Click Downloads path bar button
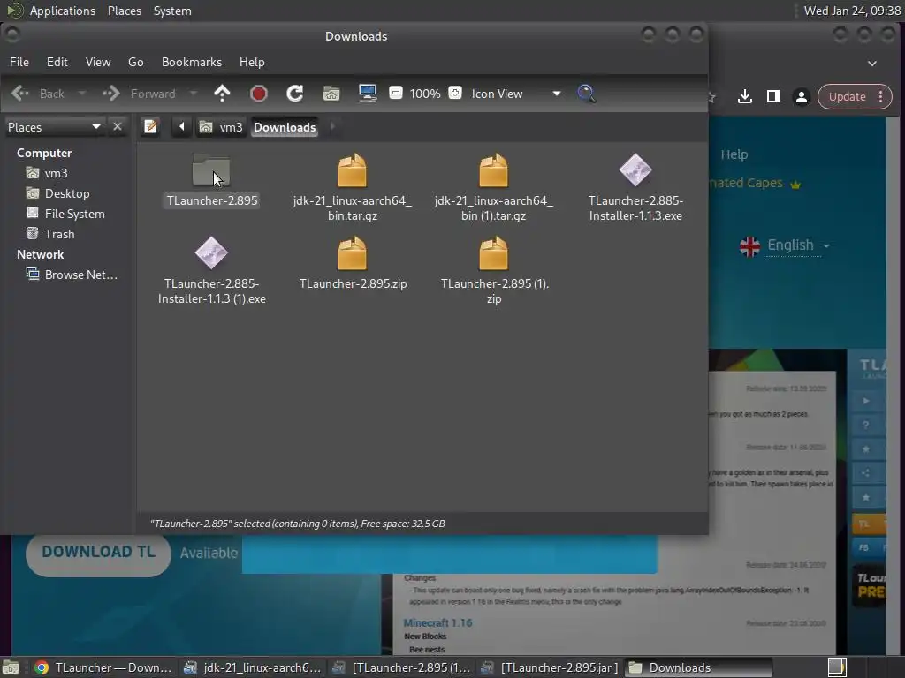The height and width of the screenshot is (678, 905). coord(285,127)
